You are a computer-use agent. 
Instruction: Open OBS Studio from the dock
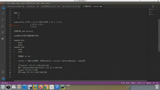coord(8,87)
